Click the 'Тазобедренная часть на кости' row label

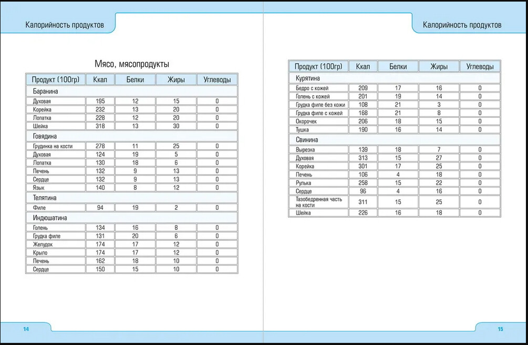pyautogui.click(x=317, y=202)
